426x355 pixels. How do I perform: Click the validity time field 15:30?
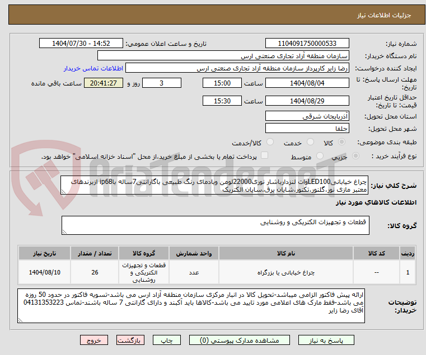click(x=222, y=101)
